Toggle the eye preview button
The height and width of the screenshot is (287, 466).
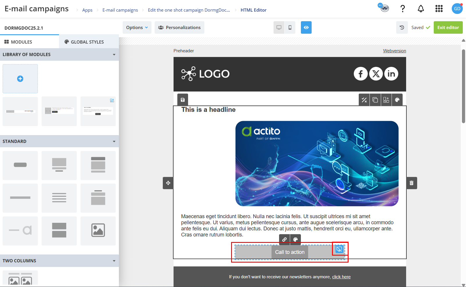click(306, 28)
